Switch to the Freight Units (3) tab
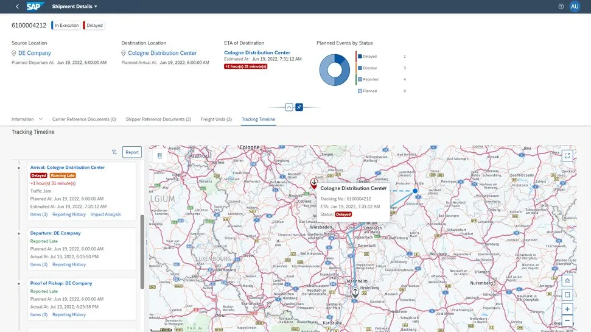The image size is (591, 332). pyautogui.click(x=216, y=119)
